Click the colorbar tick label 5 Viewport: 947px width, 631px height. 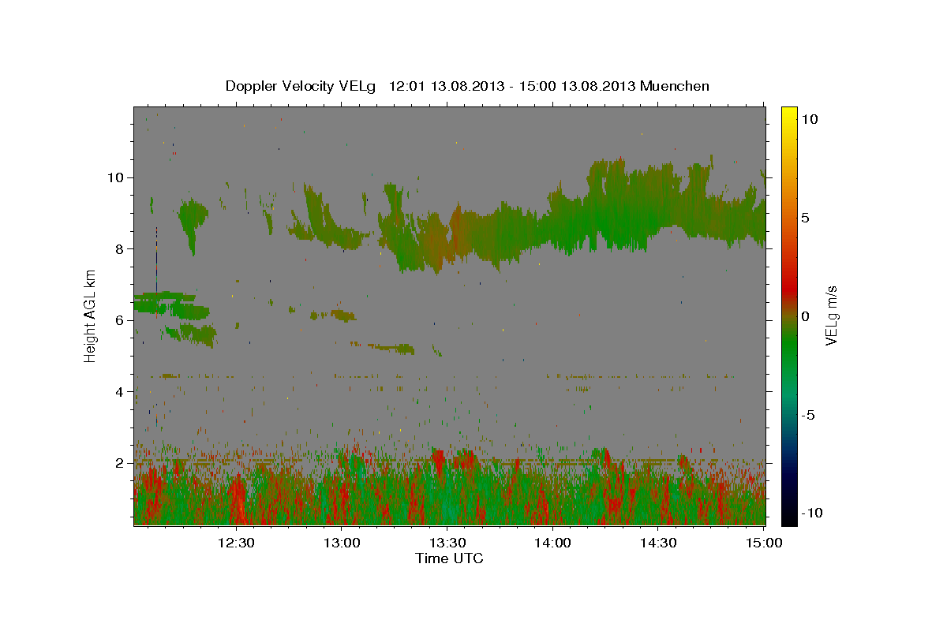[806, 218]
